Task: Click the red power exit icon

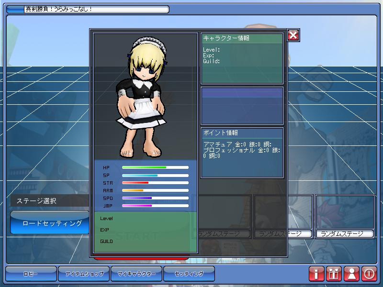Action: (369, 274)
